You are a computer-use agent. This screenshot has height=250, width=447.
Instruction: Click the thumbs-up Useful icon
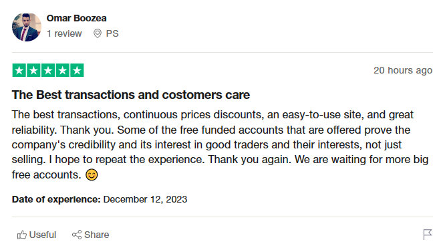tap(22, 235)
